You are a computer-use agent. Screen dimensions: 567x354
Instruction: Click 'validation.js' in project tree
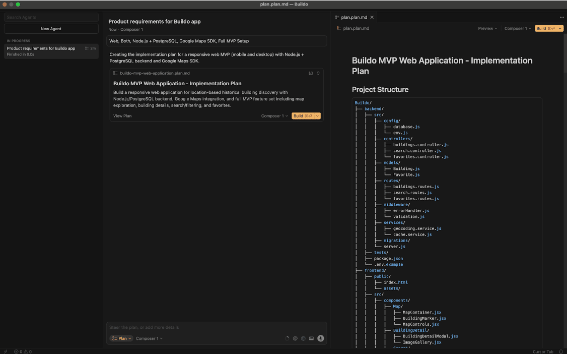coord(409,216)
